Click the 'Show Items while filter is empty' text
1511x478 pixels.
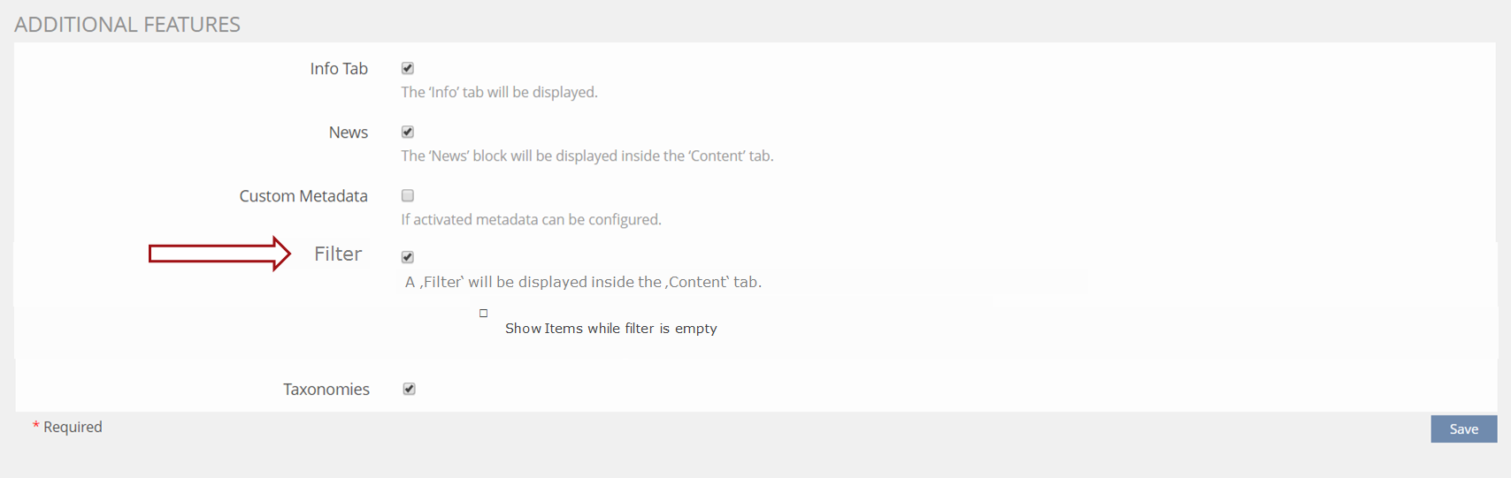pos(610,329)
